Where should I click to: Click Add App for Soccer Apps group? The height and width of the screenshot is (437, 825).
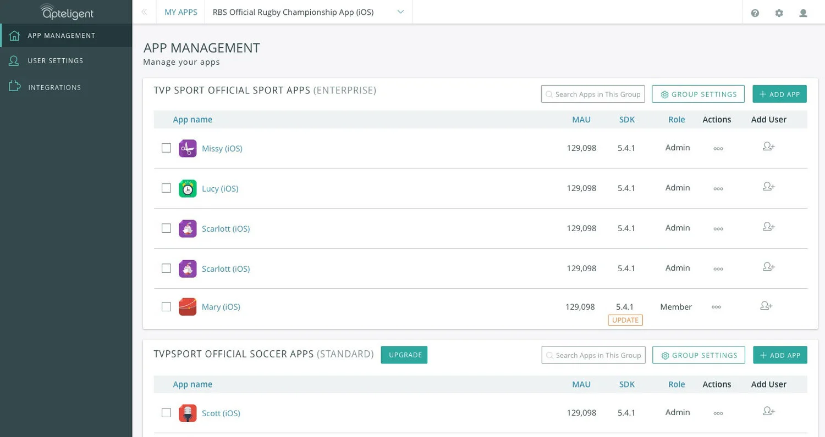tap(780, 355)
